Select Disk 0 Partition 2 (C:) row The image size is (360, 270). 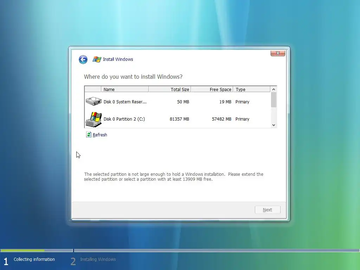[178, 119]
